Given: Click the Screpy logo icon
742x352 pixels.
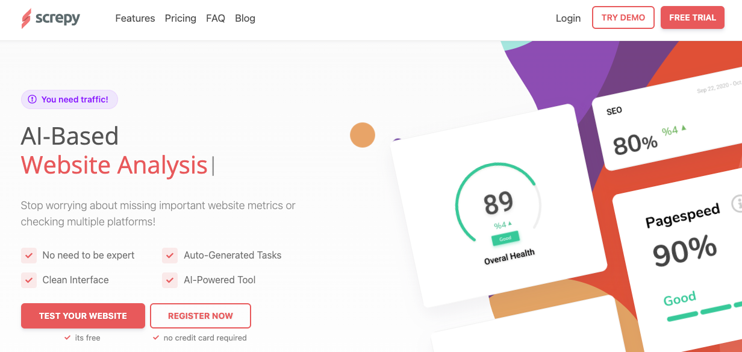Looking at the screenshot, I should (x=26, y=19).
